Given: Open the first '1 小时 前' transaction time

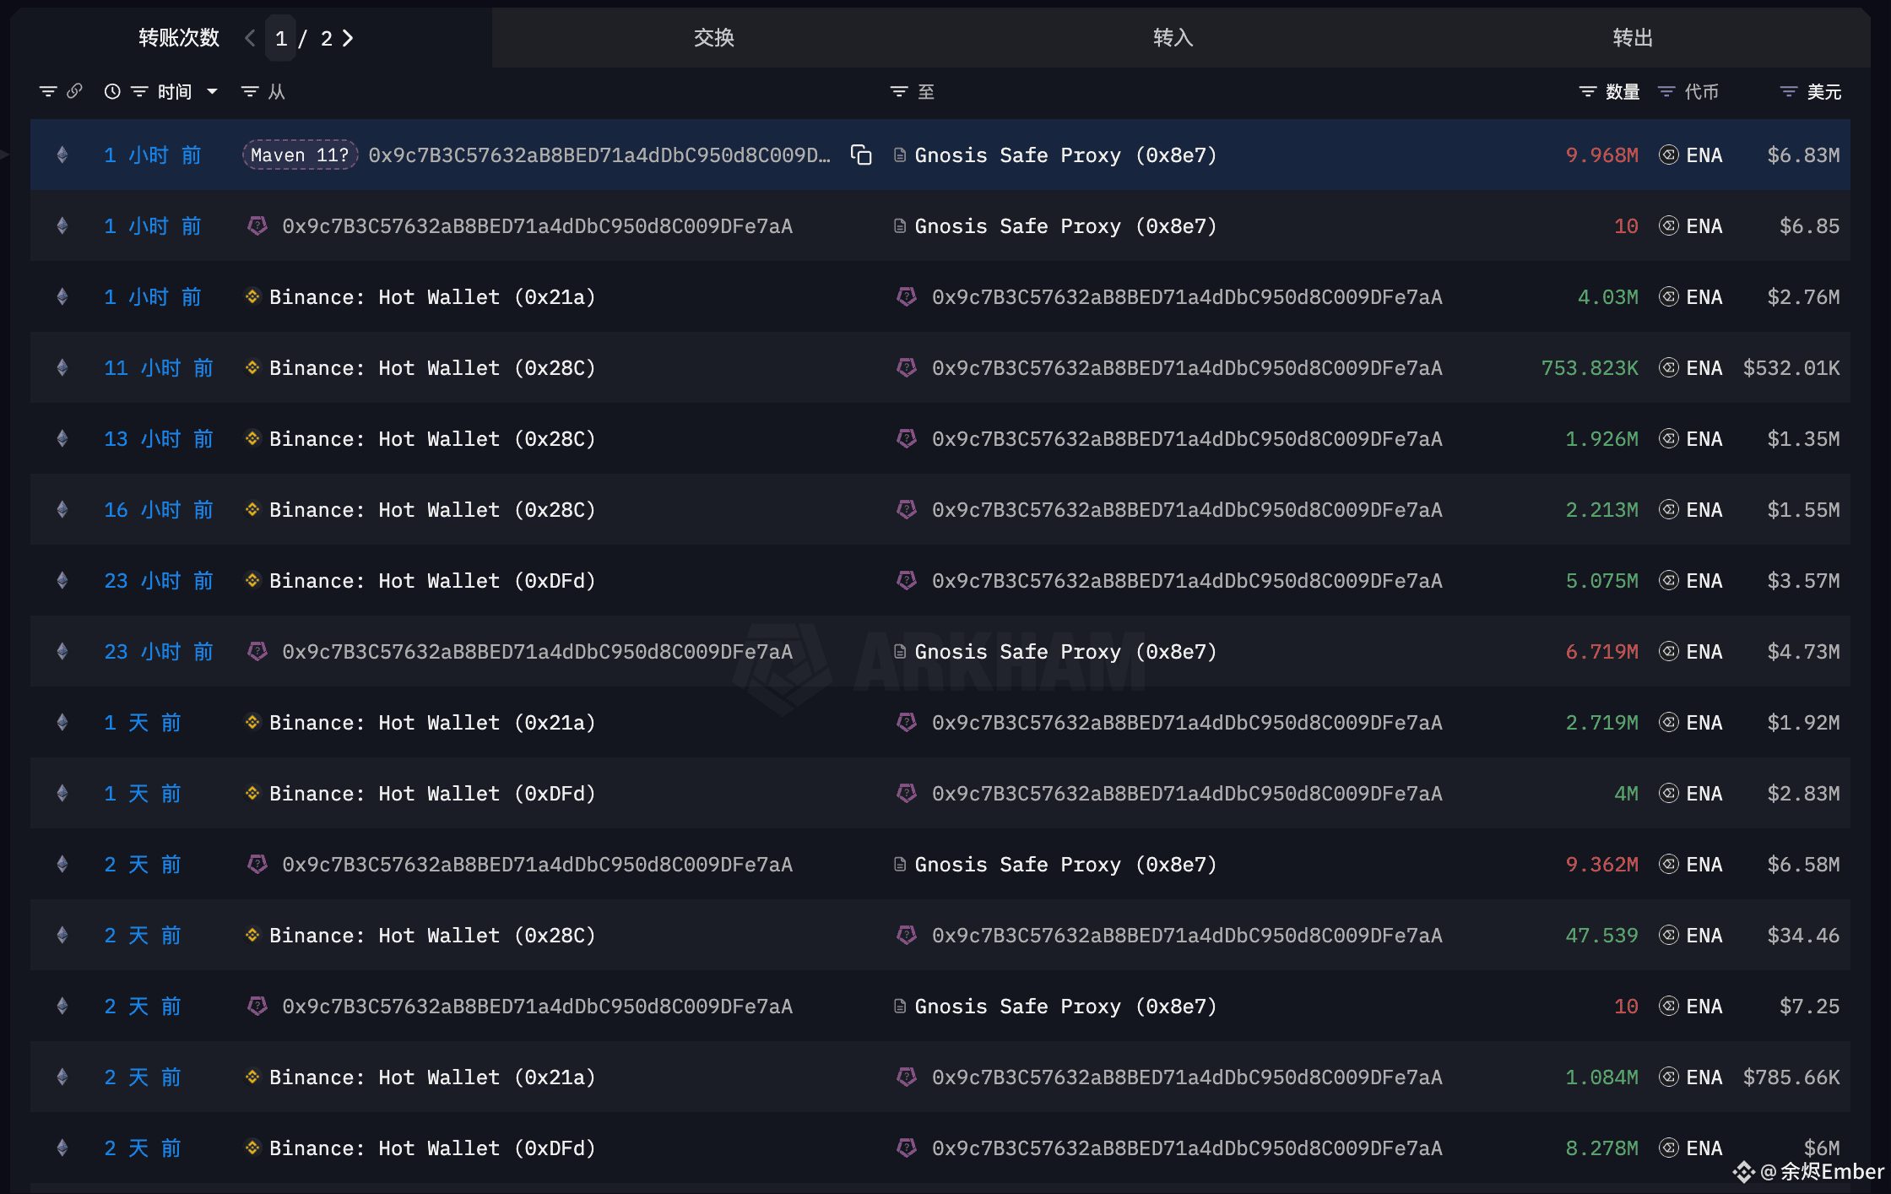Looking at the screenshot, I should pyautogui.click(x=153, y=155).
